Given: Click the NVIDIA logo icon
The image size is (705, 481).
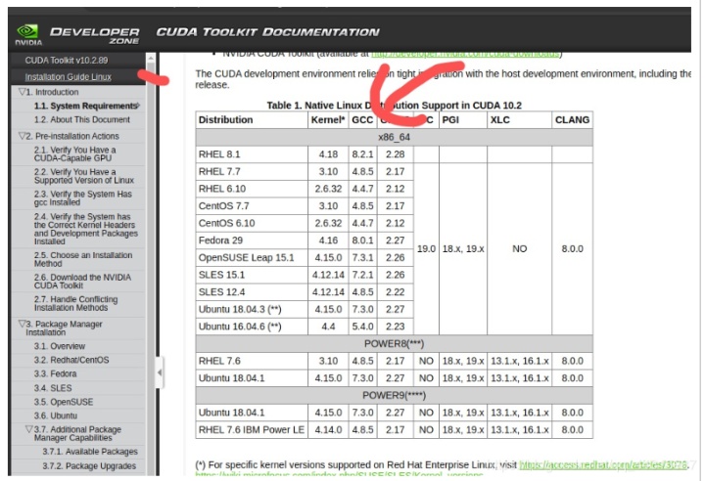Looking at the screenshot, I should 28,35.
